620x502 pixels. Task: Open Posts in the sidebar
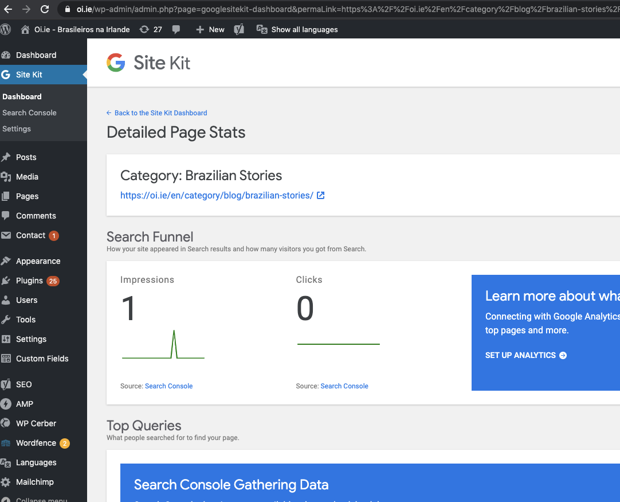[x=44, y=157]
